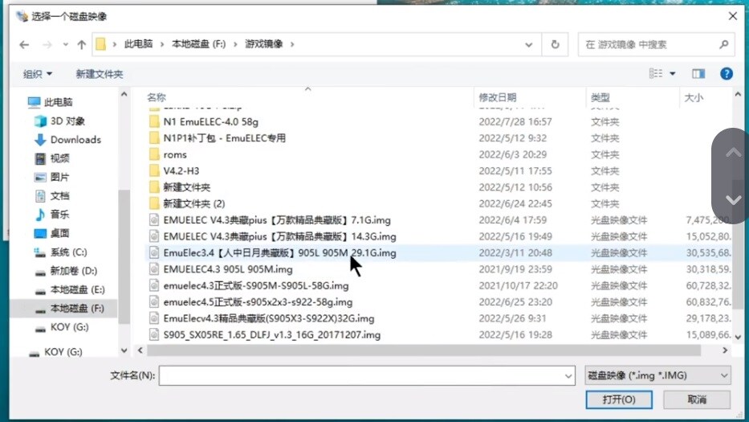Screen dimensions: 749x422
Task: Open 桌面 in sidebar
Action: click(52, 233)
